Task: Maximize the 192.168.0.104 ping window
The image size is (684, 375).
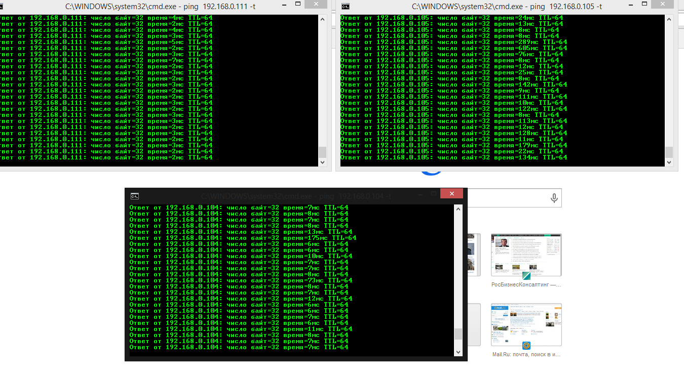Action: pyautogui.click(x=433, y=194)
